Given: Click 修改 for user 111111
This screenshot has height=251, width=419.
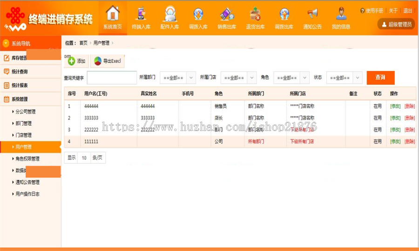Looking at the screenshot, I should [x=395, y=142].
